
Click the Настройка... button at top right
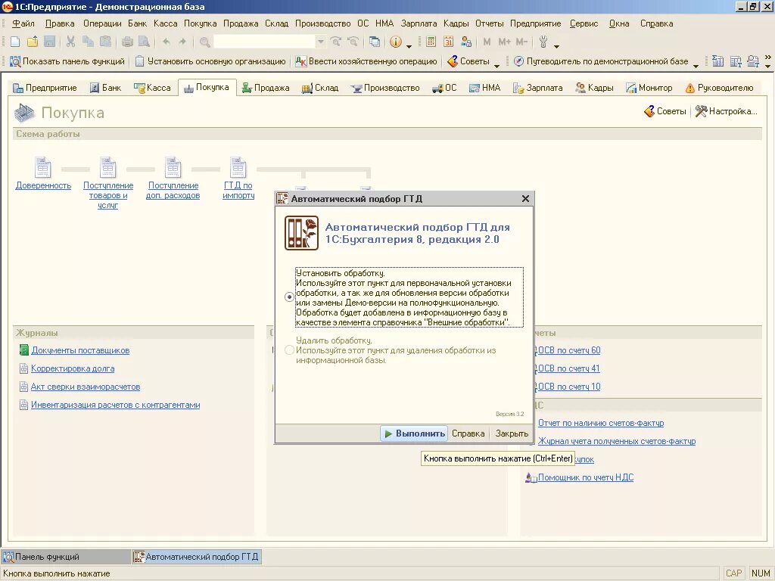726,111
